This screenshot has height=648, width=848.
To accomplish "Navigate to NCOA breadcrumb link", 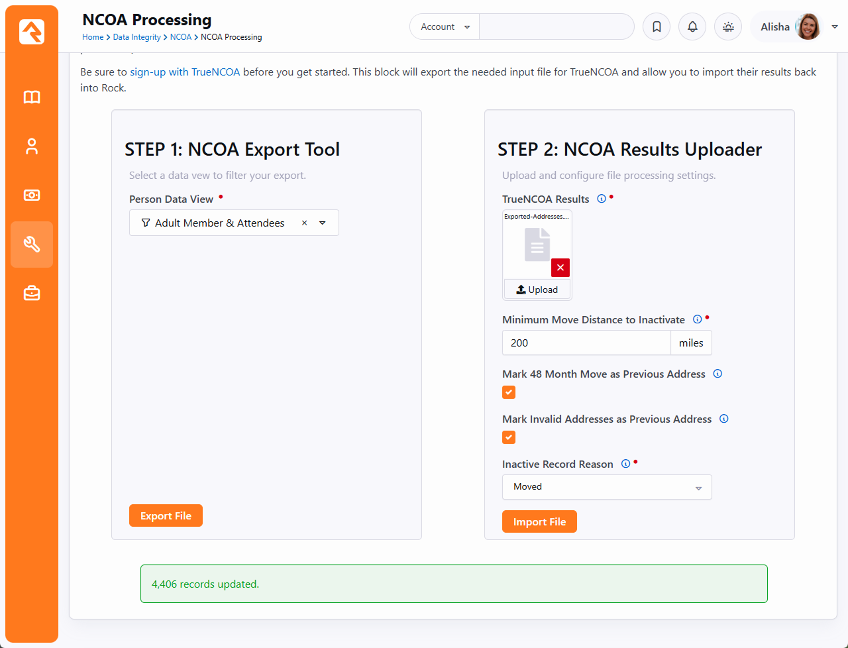I will pyautogui.click(x=180, y=37).
